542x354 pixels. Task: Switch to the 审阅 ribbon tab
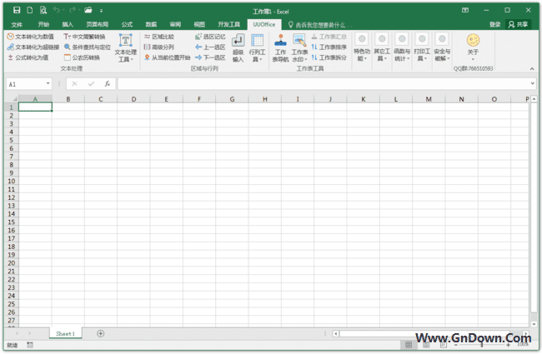point(175,24)
